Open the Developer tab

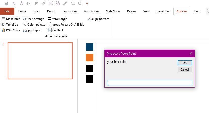pos(163,11)
